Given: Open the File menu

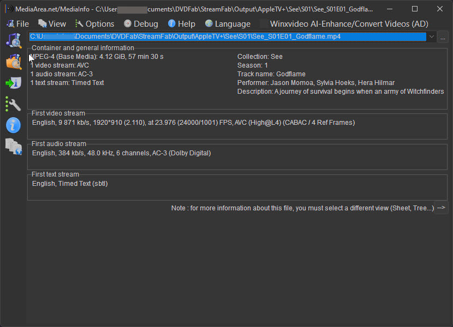Looking at the screenshot, I should tap(18, 24).
